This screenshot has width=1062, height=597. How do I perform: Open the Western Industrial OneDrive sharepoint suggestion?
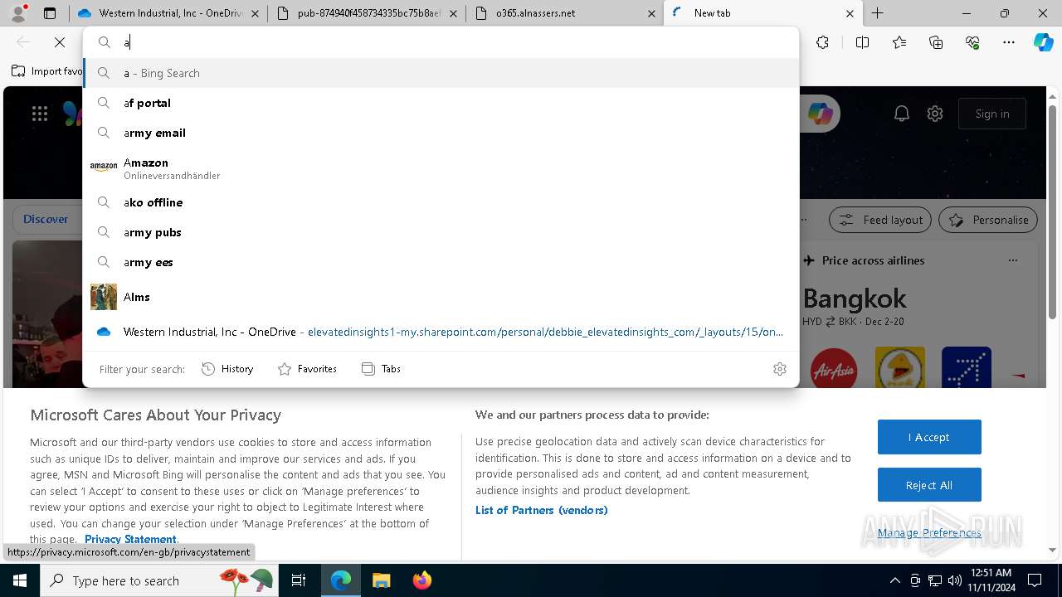click(x=441, y=332)
